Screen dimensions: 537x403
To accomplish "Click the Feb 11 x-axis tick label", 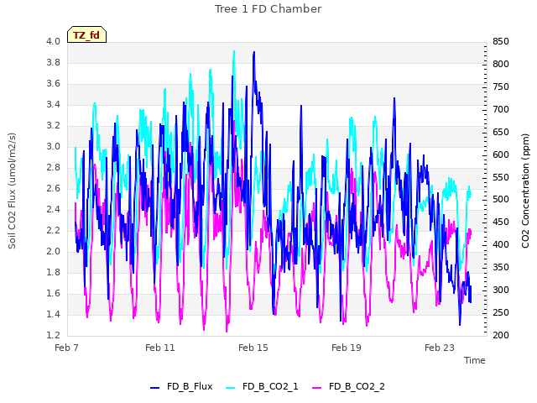I will click(x=160, y=348).
